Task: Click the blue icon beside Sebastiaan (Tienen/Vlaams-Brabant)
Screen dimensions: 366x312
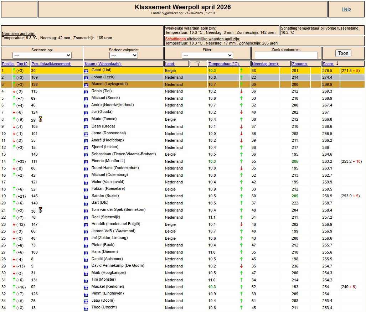Action: 86,155
